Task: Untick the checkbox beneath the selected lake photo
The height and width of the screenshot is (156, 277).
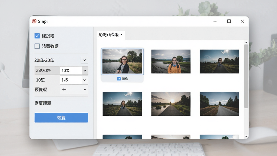Action: 119,79
